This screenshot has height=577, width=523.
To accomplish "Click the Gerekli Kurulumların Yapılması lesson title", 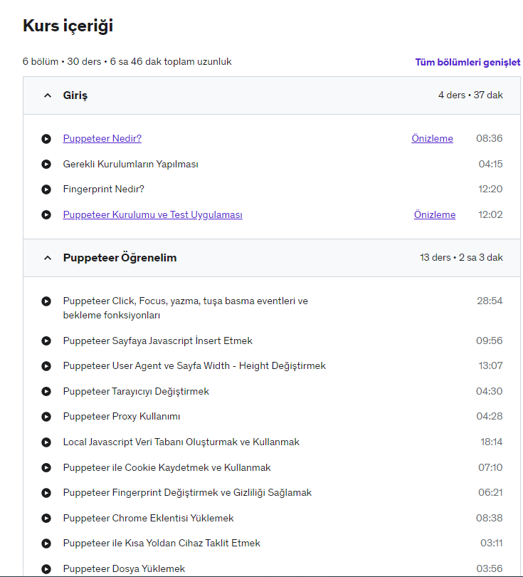I will click(x=130, y=164).
